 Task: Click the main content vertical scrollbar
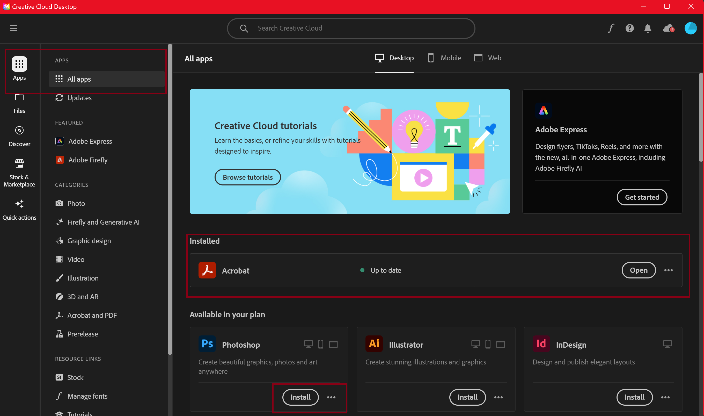click(701, 117)
